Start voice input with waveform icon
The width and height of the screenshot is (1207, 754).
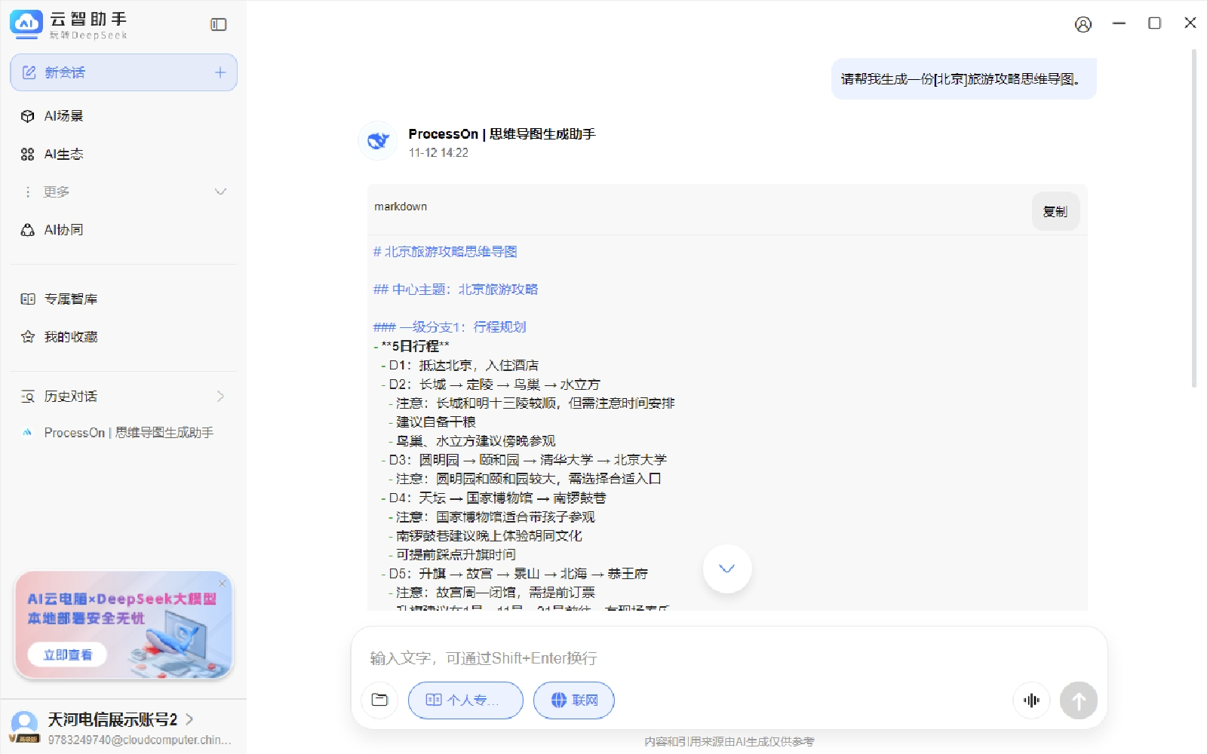1030,700
